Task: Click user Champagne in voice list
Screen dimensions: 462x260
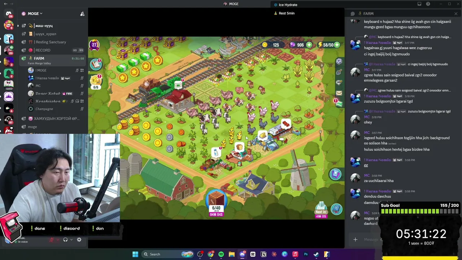Action: [56, 109]
